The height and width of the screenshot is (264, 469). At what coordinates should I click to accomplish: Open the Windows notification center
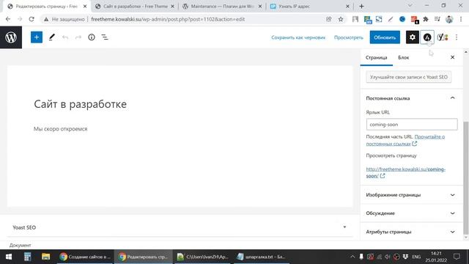457,257
